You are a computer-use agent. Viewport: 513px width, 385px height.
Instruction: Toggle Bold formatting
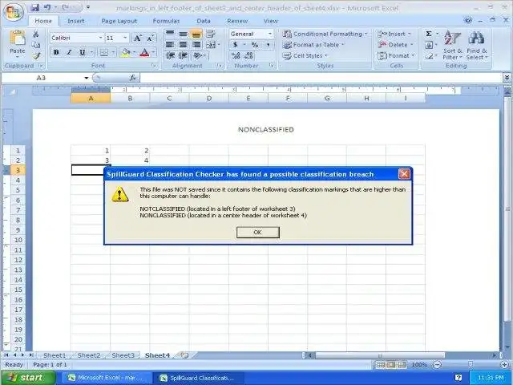(x=56, y=52)
